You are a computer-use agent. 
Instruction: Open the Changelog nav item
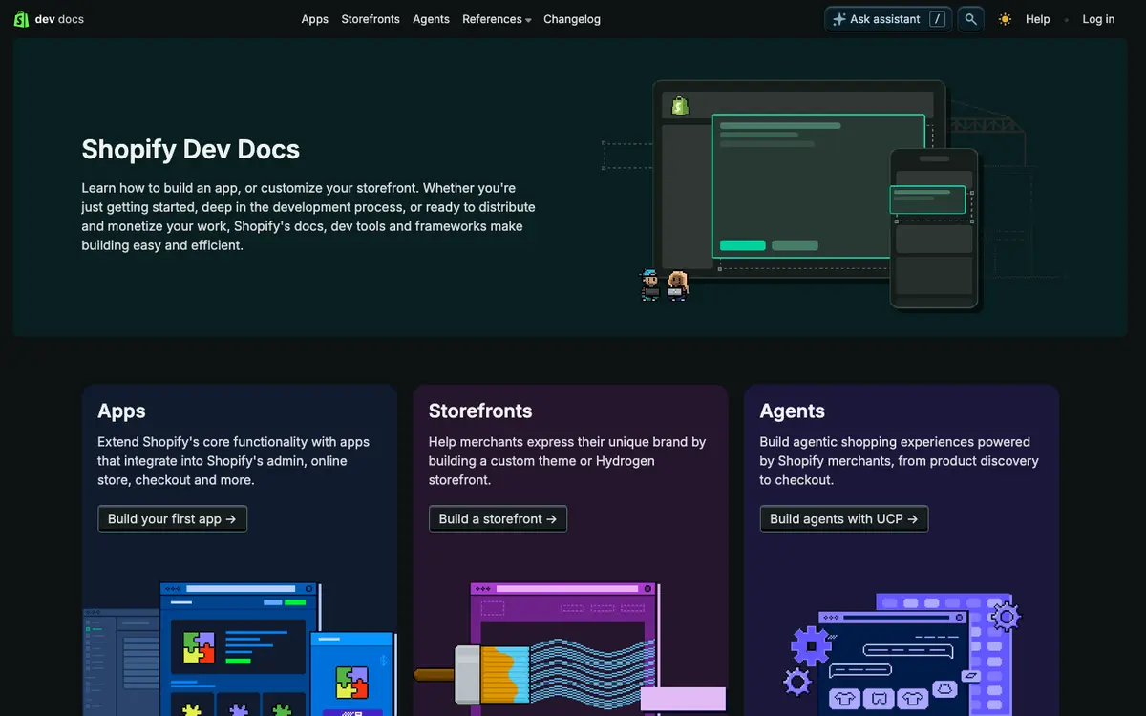click(572, 19)
